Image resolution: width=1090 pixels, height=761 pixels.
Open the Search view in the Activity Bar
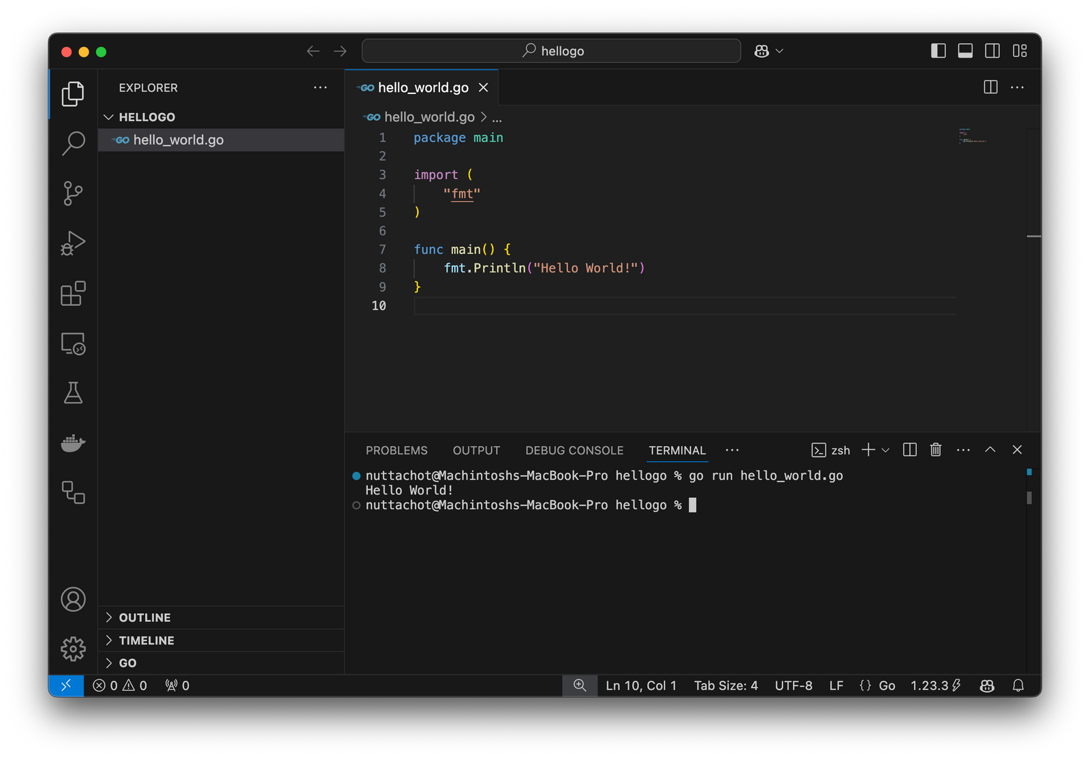(x=73, y=143)
